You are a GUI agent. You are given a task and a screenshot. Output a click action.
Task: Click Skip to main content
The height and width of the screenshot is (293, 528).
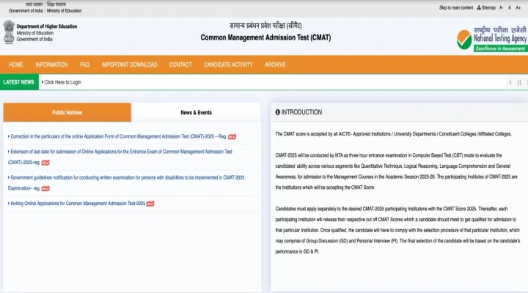tap(456, 7)
